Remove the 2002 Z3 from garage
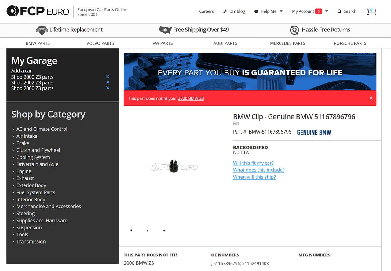The image size is (391, 271). (x=108, y=82)
